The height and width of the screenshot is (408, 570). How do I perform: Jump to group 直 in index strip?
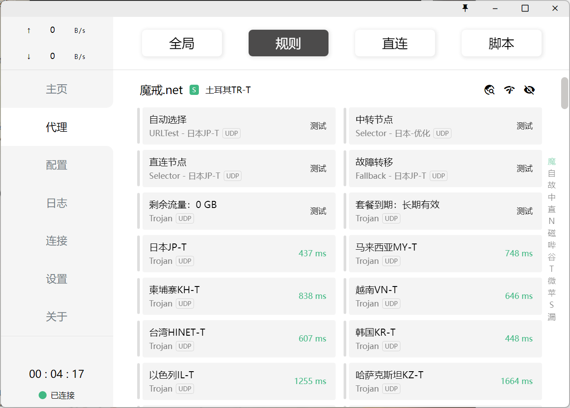[x=552, y=209]
